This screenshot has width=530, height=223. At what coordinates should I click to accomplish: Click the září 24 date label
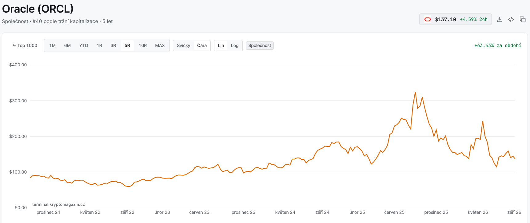coord(322,212)
